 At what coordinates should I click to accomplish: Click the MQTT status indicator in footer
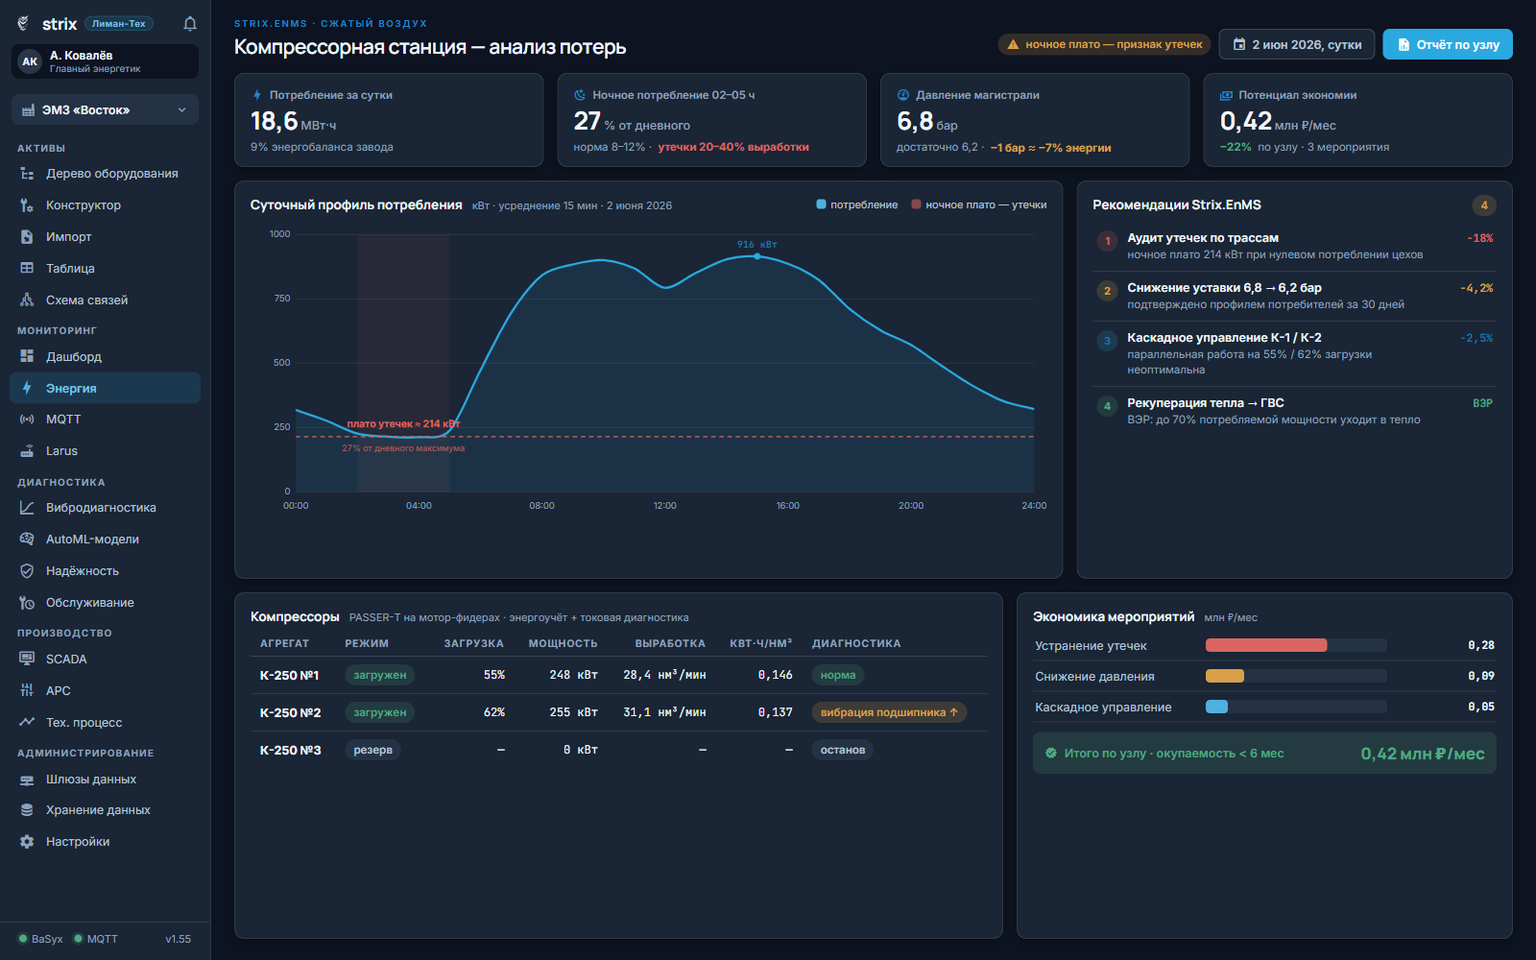(x=96, y=939)
